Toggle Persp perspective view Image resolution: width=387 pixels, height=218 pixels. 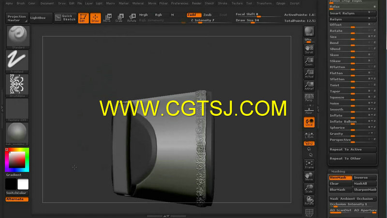click(309, 97)
